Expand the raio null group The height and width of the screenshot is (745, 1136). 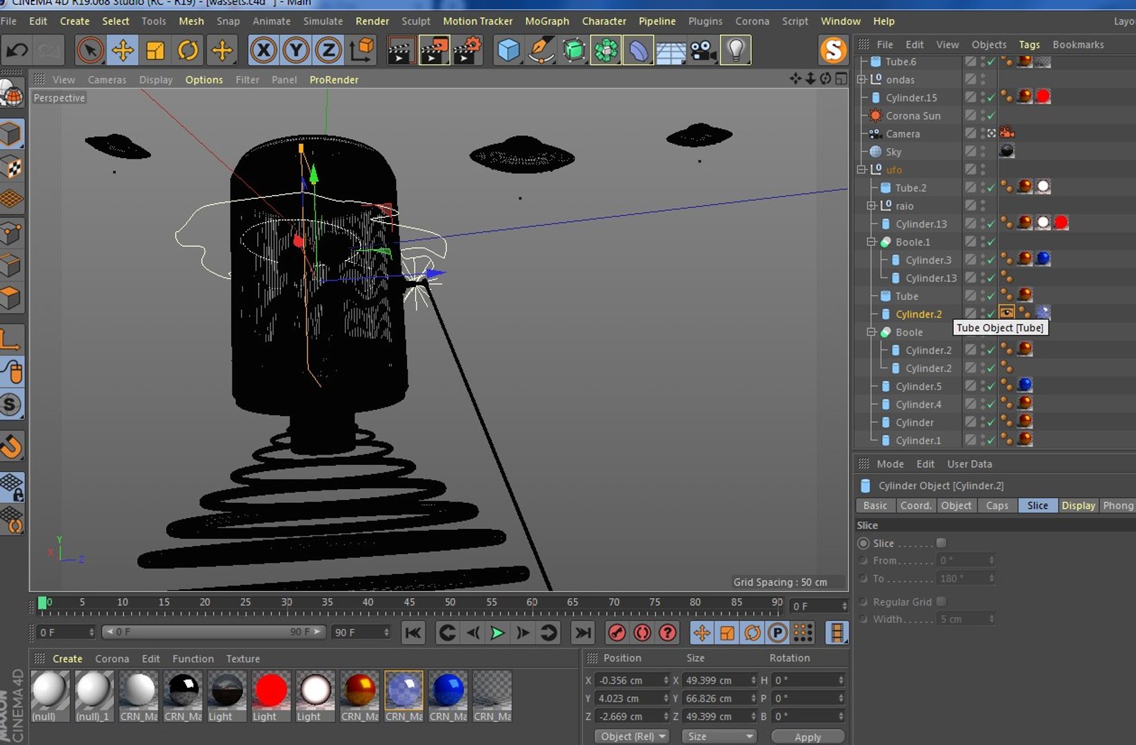click(x=872, y=206)
